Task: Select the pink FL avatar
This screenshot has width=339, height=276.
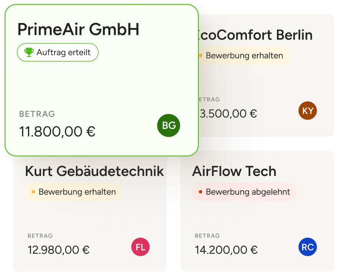Action: 141,247
